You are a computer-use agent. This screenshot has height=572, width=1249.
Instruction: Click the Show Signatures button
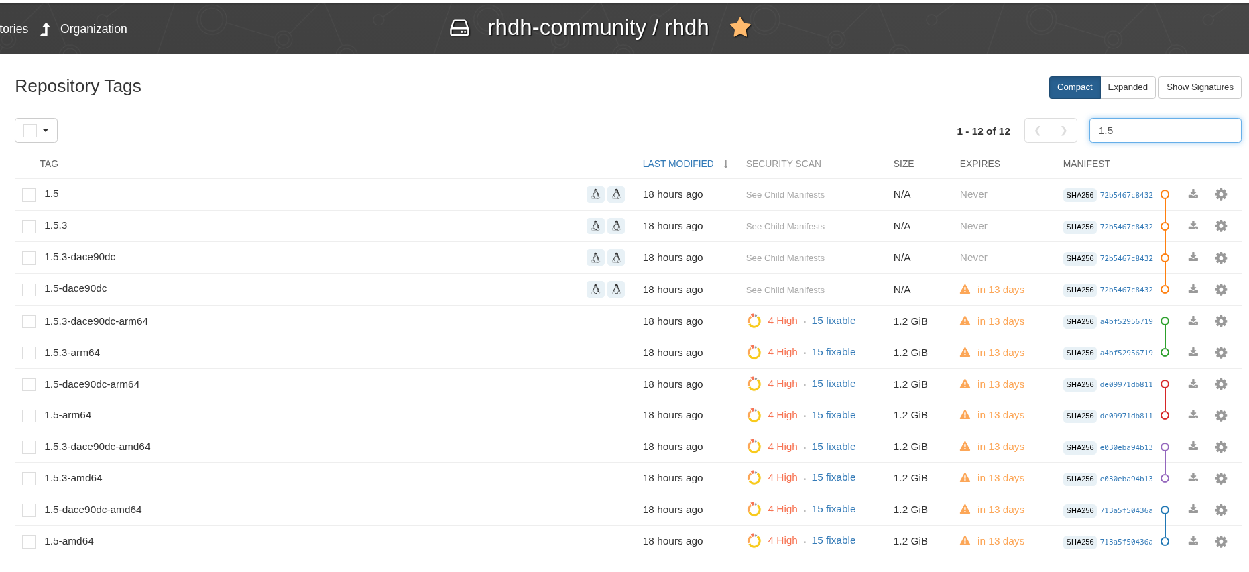click(1199, 87)
